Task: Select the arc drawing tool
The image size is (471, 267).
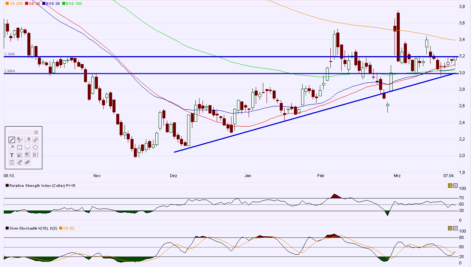Action: 27,147
